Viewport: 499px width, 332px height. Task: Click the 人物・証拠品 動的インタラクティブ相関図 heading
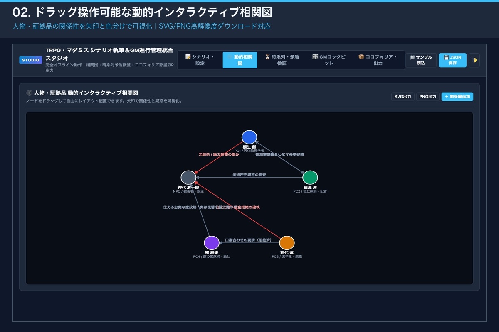click(85, 93)
